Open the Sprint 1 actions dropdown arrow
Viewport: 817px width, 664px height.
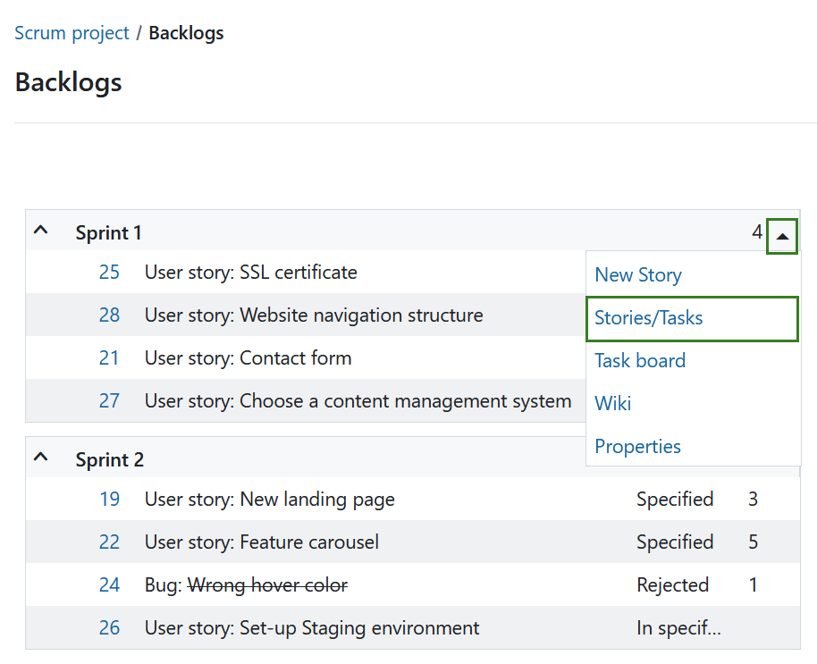[x=782, y=235]
